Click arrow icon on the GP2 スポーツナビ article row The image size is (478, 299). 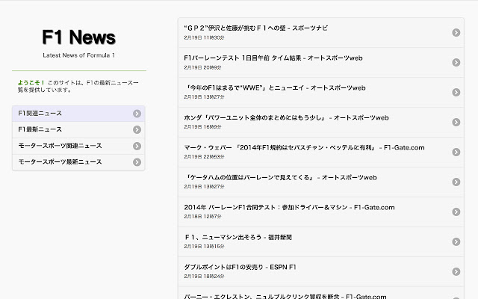456,33
